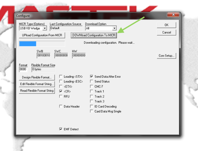Toggle the EMF Detect checkbox
Viewport: 198px width, 151px height.
click(61, 129)
